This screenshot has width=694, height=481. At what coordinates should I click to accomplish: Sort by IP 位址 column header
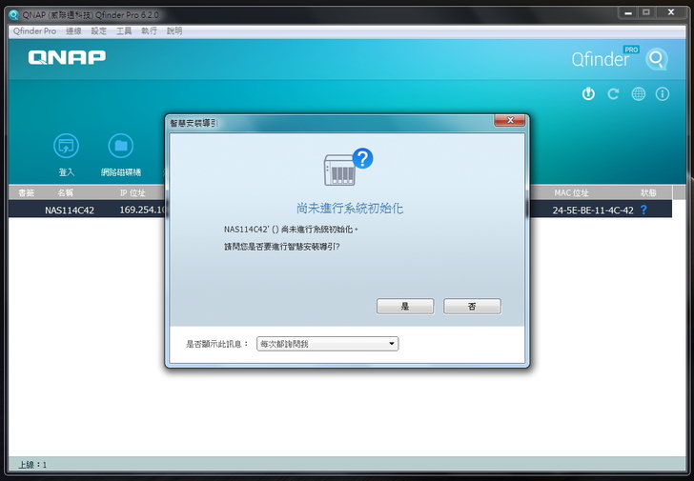pyautogui.click(x=133, y=192)
